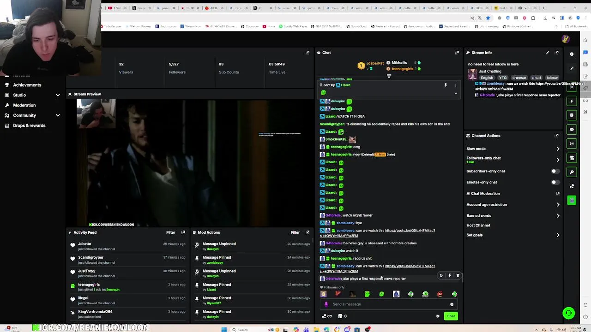Pin G4torade's highlighted chat message
The image size is (591, 332).
click(449, 276)
